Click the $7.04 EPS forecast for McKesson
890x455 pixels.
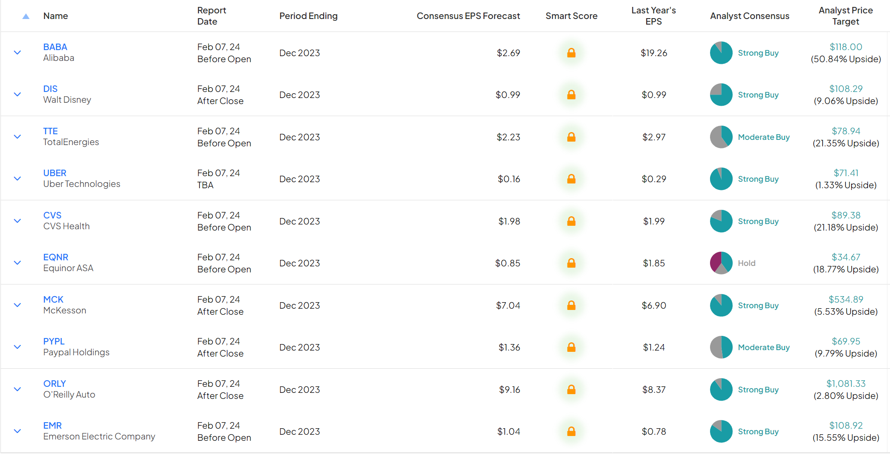tap(508, 305)
